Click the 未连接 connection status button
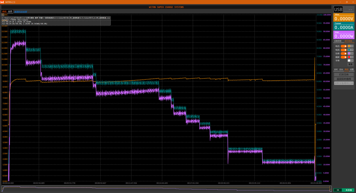Viewport: 356px width, 193px height. 349,190
